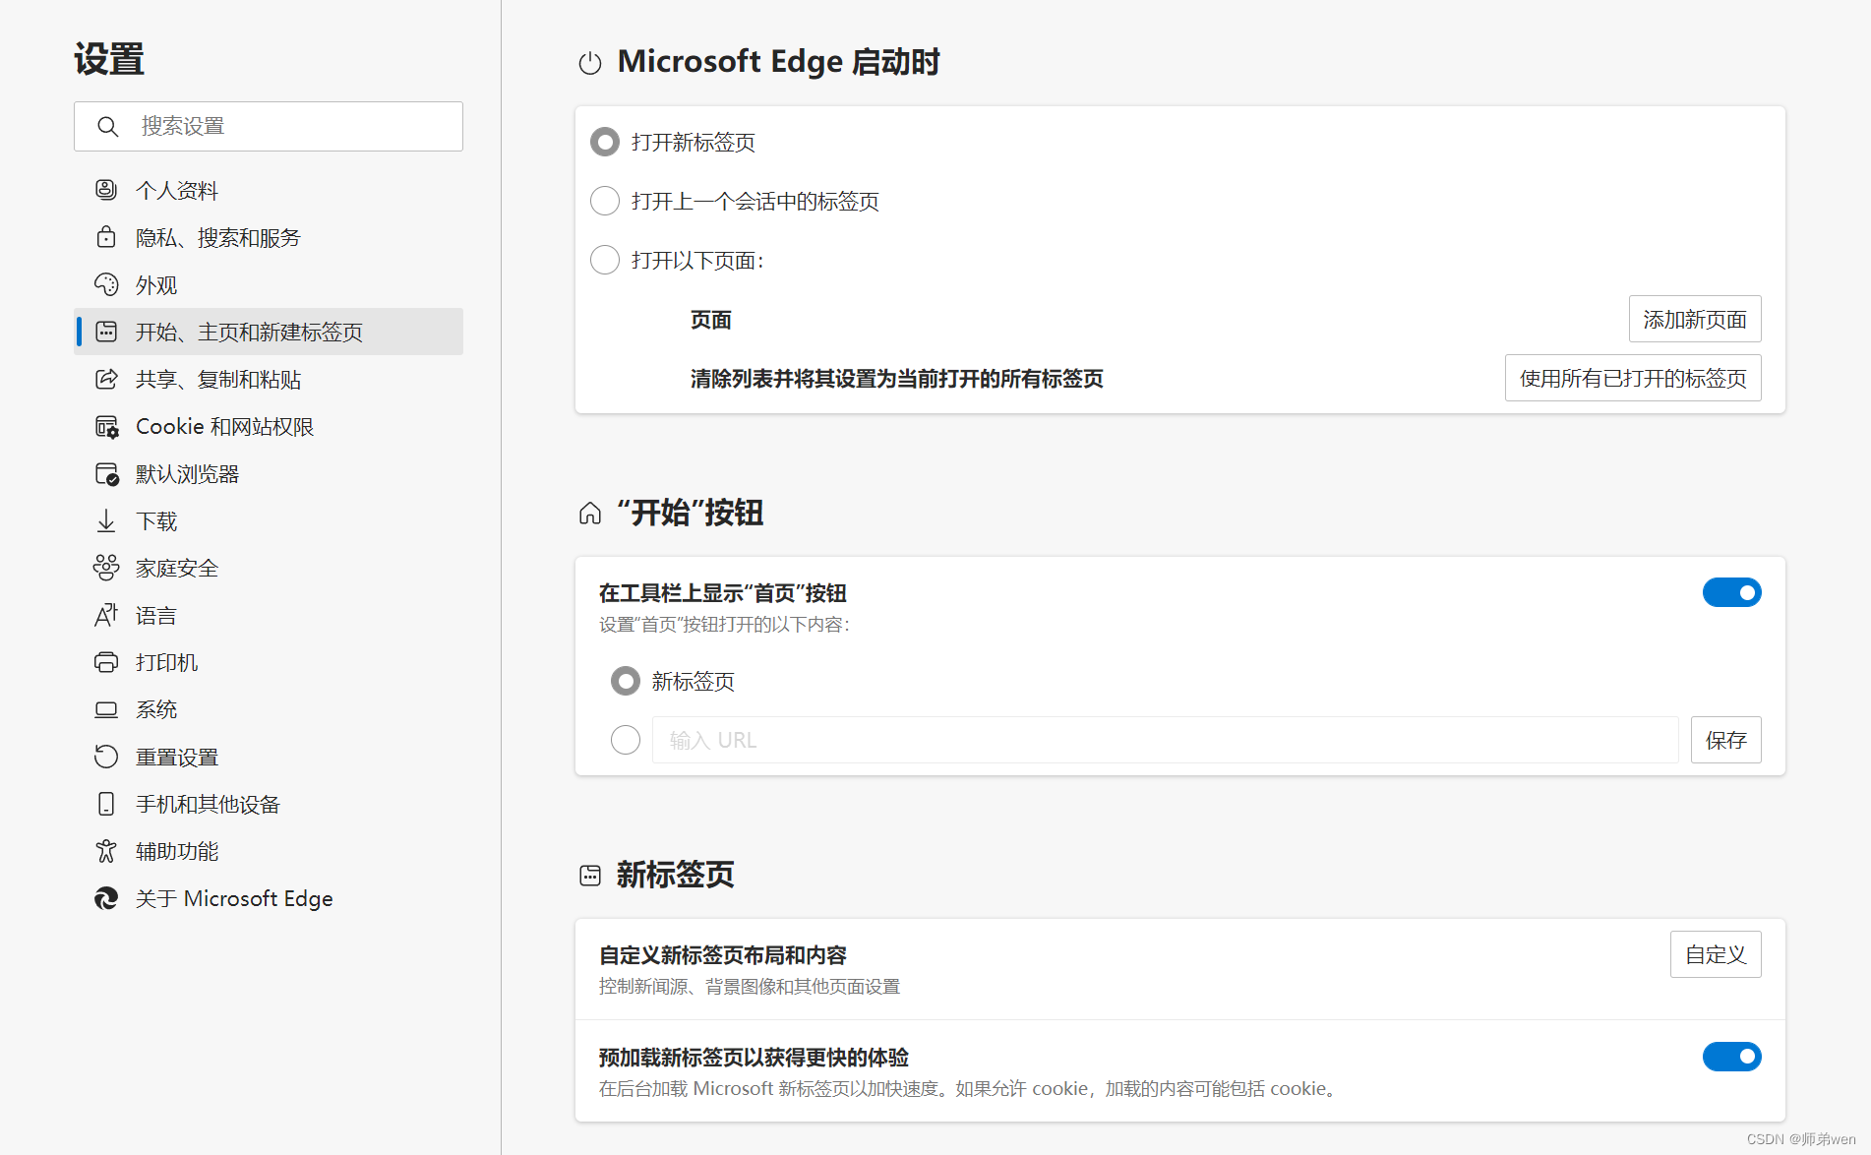Click the Edge logo beside 关于 Microsoft Edge
The height and width of the screenshot is (1155, 1871).
[106, 898]
